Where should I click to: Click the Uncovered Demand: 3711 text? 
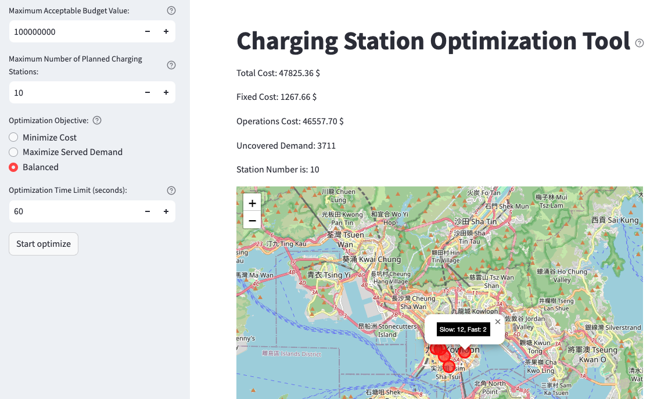click(286, 146)
